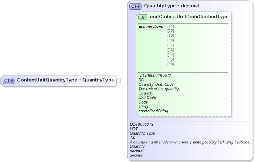Select enumeration value [04]
Viewport: 255px width, 162px height.
point(171,26)
